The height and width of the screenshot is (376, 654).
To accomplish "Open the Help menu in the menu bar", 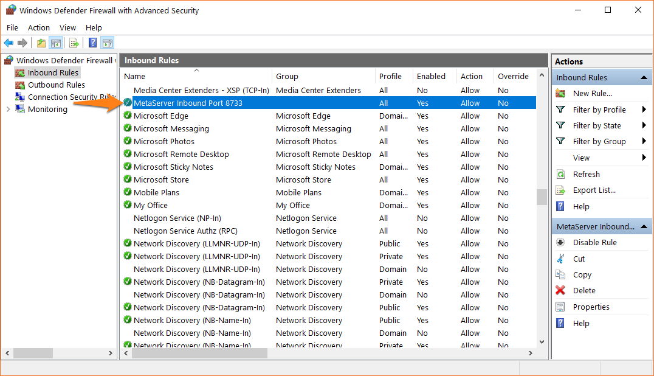I will [x=94, y=27].
